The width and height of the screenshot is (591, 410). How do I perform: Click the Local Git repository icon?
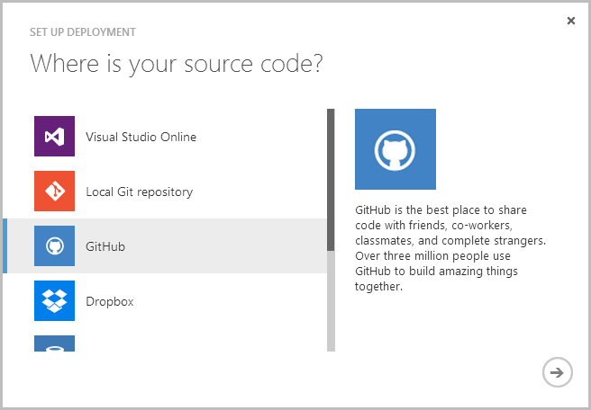coord(54,192)
